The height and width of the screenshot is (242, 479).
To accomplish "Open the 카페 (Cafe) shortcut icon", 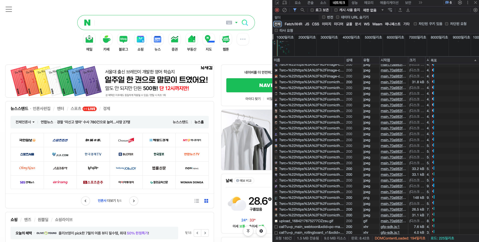I will tap(106, 39).
